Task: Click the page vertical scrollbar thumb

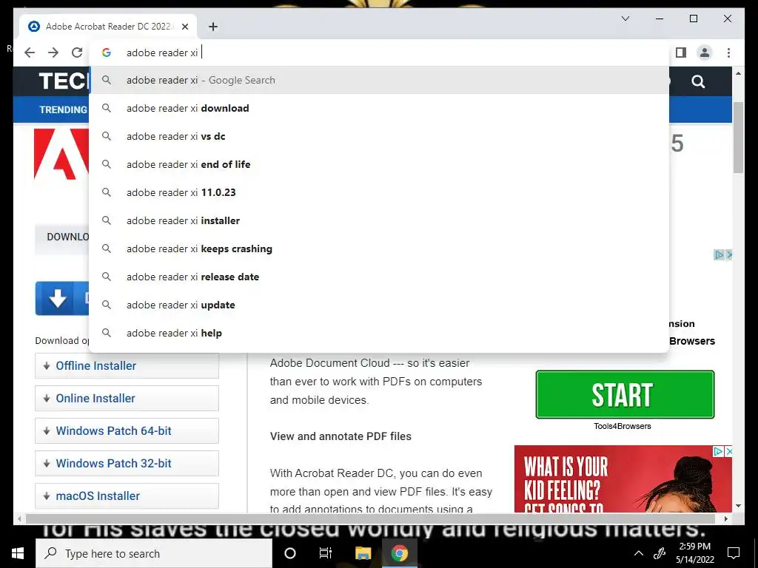Action: pos(738,138)
